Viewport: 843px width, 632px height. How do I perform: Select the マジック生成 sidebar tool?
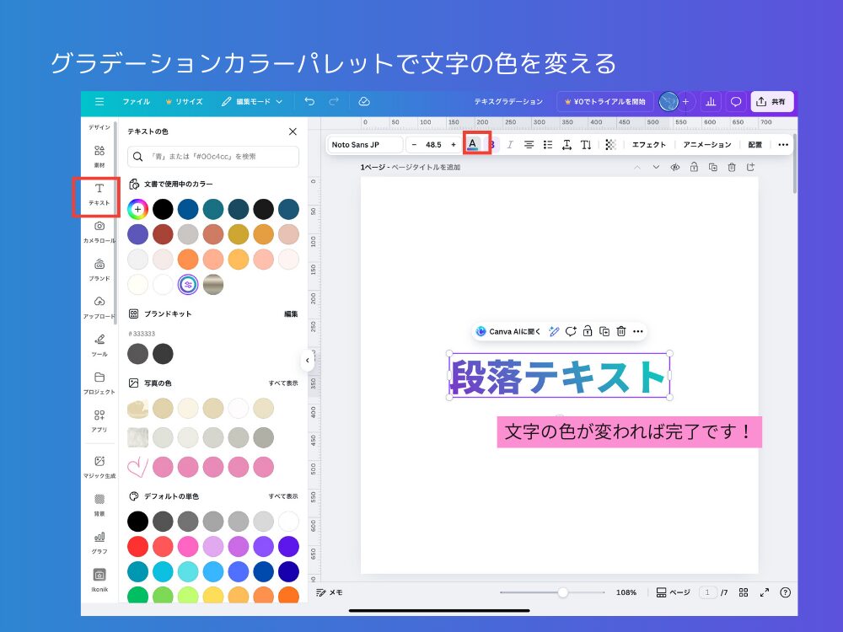[x=99, y=466]
